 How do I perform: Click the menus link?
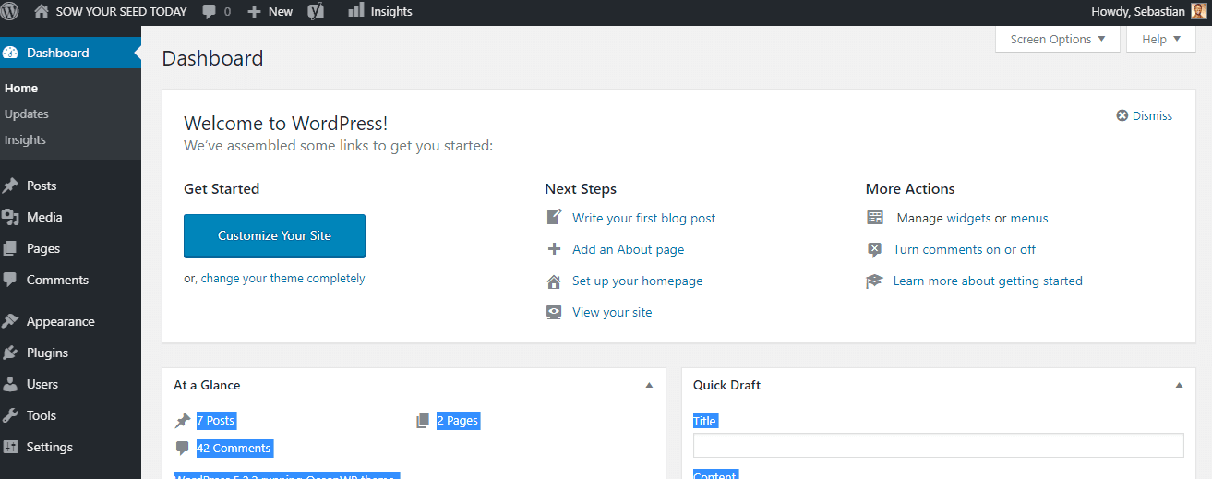pyautogui.click(x=1029, y=218)
